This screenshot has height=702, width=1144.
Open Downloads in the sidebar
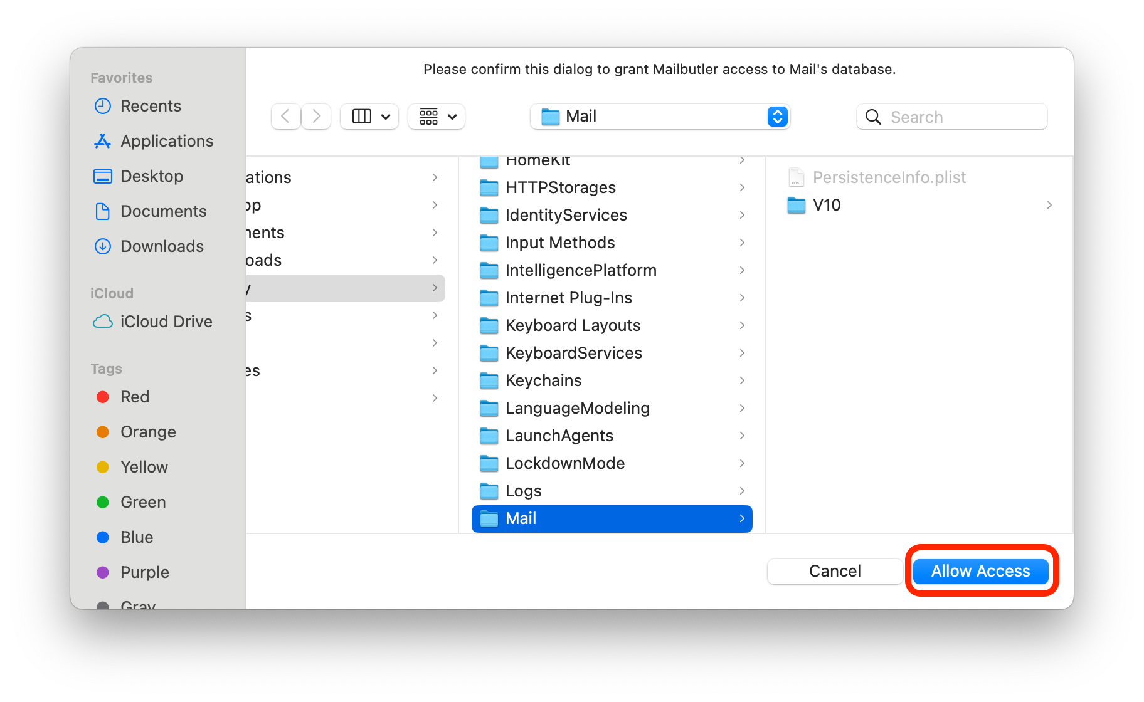point(151,246)
